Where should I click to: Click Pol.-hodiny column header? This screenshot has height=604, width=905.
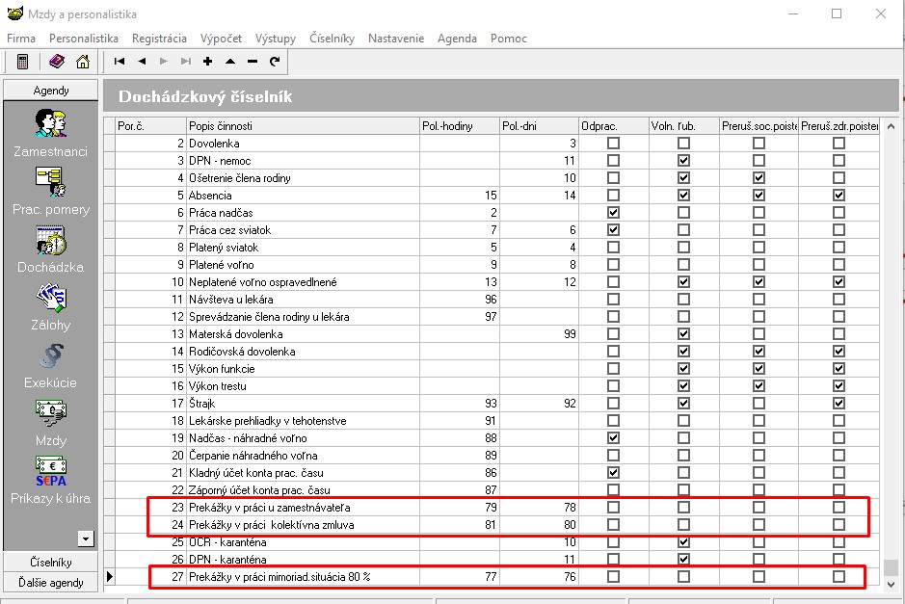(x=460, y=126)
